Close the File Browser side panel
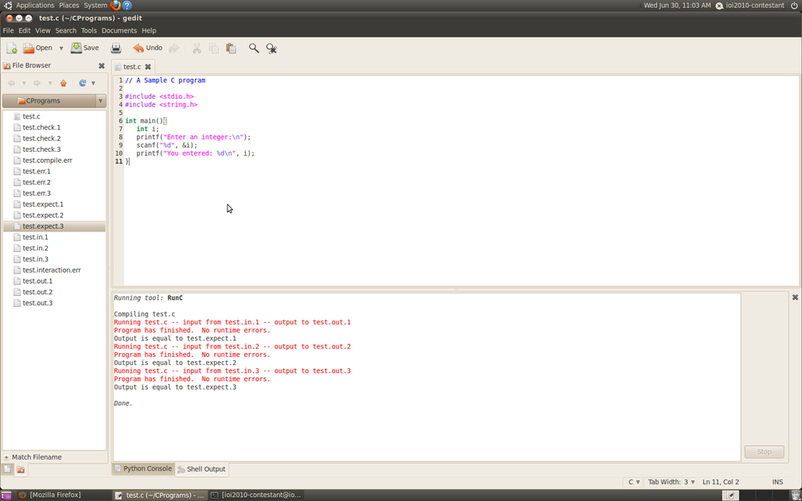Image resolution: width=802 pixels, height=501 pixels. [101, 65]
